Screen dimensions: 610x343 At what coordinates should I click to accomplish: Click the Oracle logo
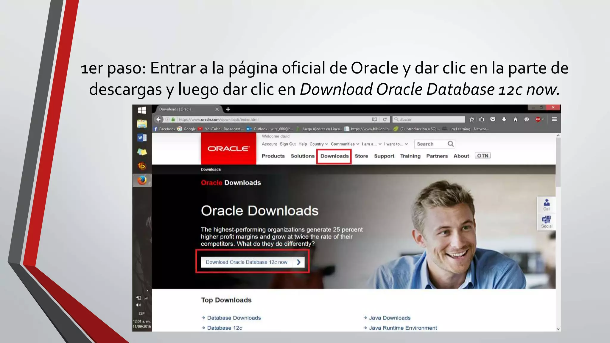228,149
